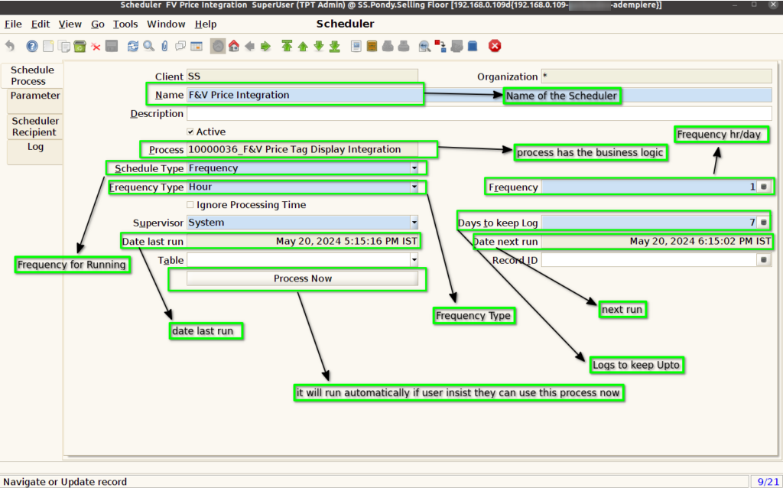The height and width of the screenshot is (488, 783).
Task: Switch to the Scheduler Recipient tab
Action: click(35, 126)
